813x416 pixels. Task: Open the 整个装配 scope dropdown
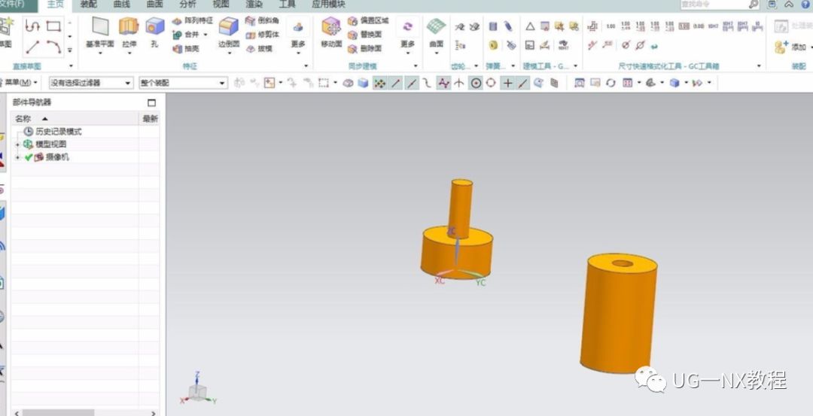pos(183,83)
